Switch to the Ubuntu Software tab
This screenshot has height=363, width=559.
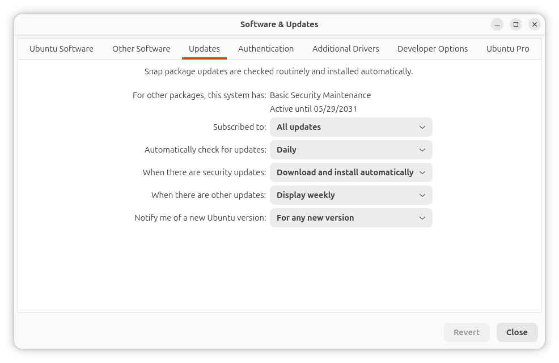[x=61, y=49]
